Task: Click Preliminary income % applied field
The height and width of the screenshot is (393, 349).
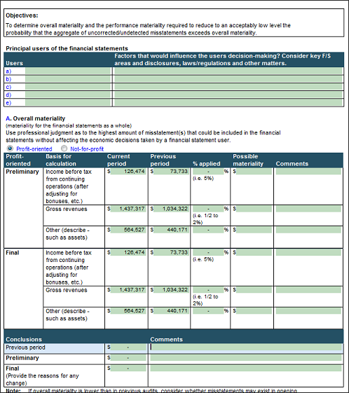Action: click(x=208, y=172)
